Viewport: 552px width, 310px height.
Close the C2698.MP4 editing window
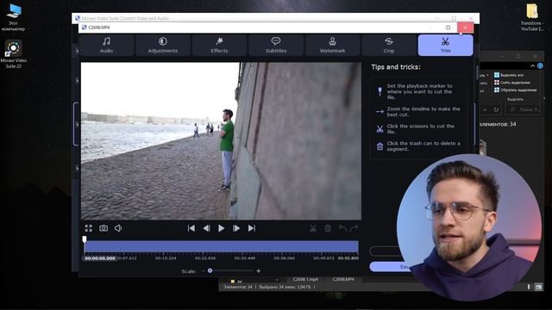pyautogui.click(x=465, y=28)
